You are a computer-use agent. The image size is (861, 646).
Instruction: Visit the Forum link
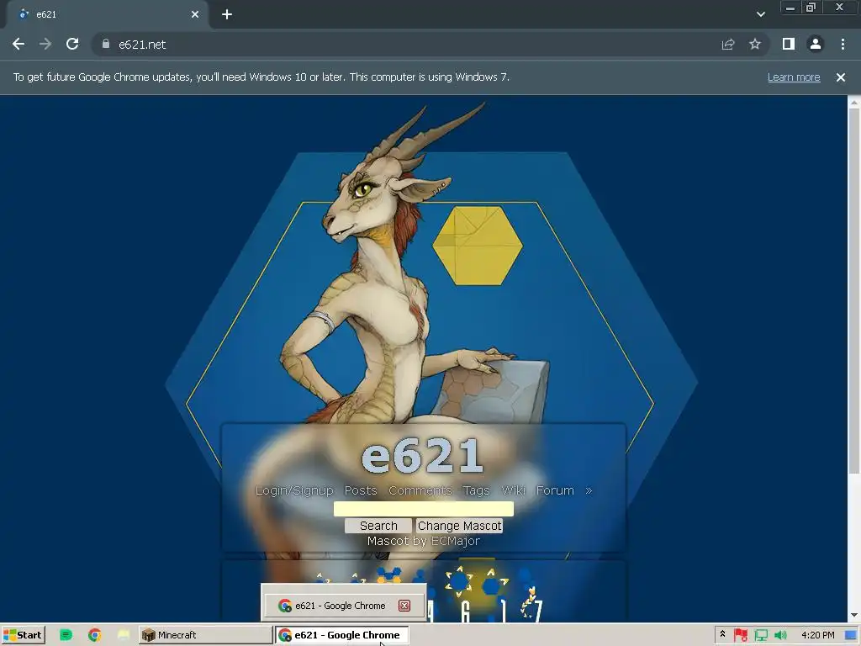click(555, 490)
